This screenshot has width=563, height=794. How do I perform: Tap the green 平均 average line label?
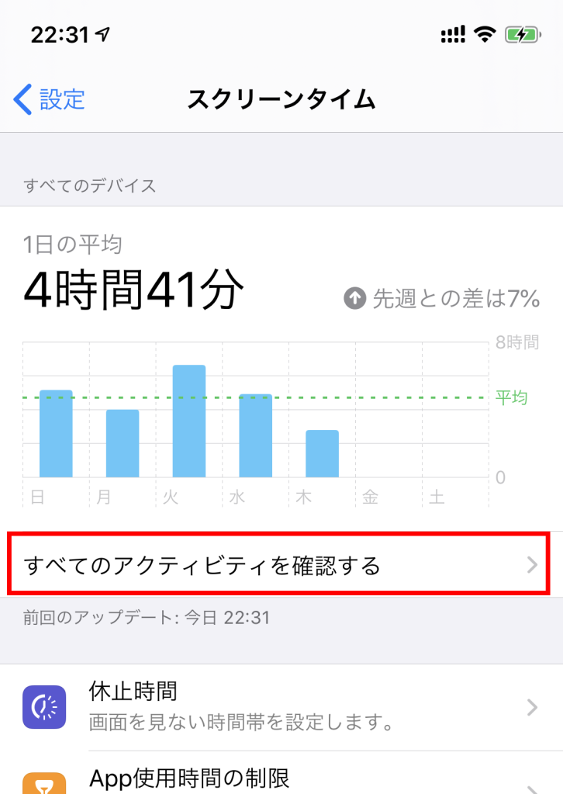[511, 397]
